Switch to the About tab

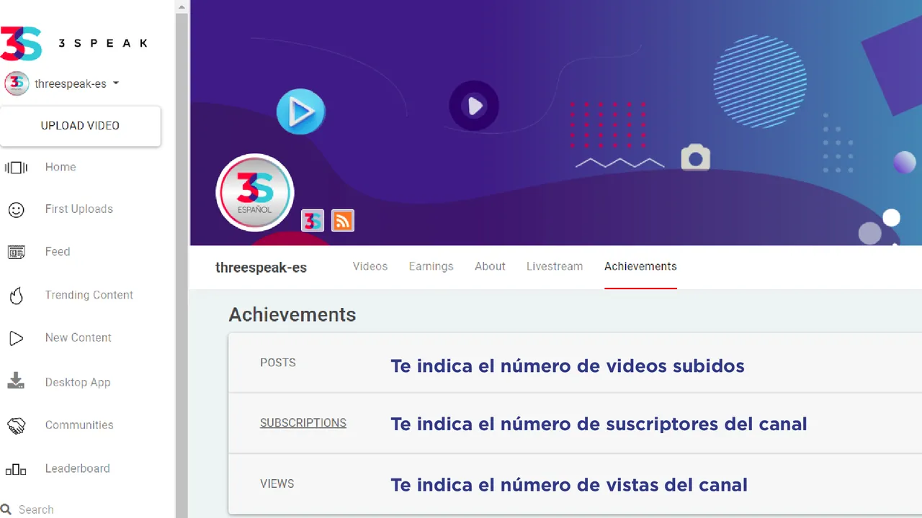click(490, 266)
